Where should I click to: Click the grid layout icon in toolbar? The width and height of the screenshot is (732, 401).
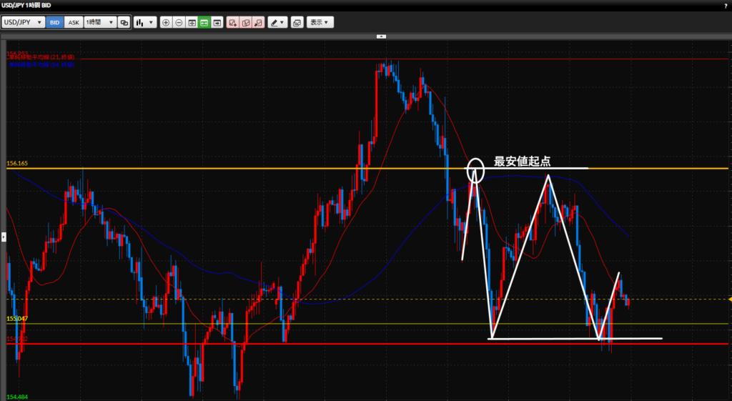point(192,22)
